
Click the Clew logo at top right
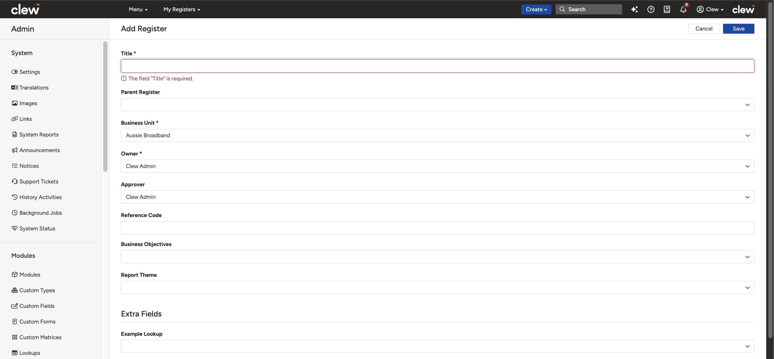(743, 10)
